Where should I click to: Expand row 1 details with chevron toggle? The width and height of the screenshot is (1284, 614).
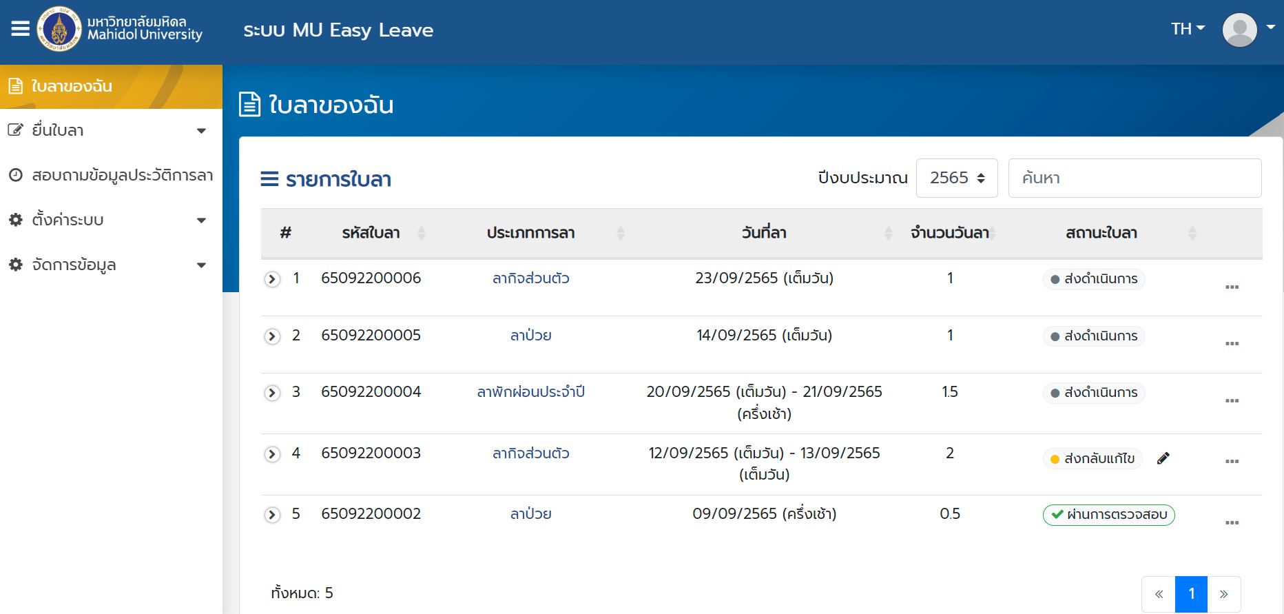coord(273,279)
